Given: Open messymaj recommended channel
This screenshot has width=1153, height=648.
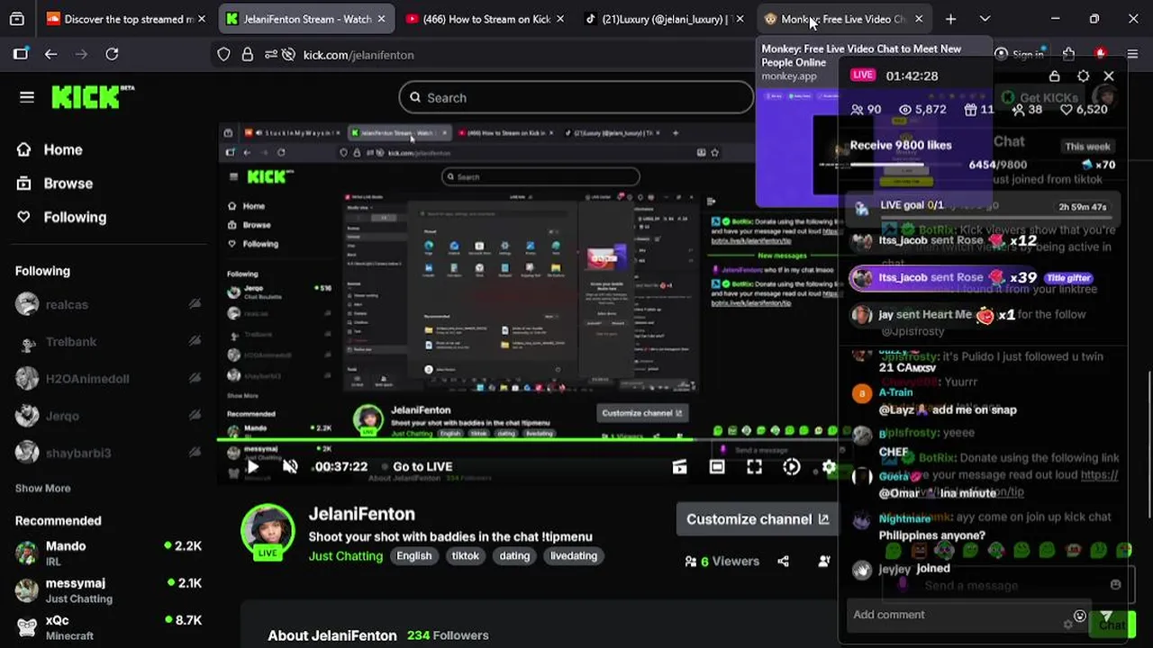Looking at the screenshot, I should [x=108, y=589].
